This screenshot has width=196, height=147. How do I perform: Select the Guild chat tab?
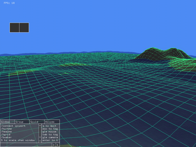37,122
